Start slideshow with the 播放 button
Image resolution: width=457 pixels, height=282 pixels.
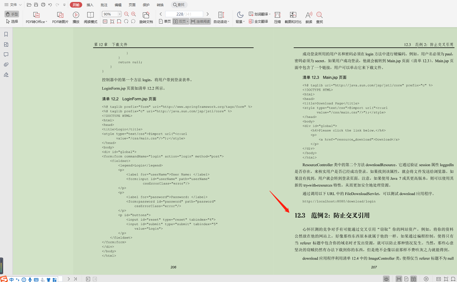pos(76,17)
